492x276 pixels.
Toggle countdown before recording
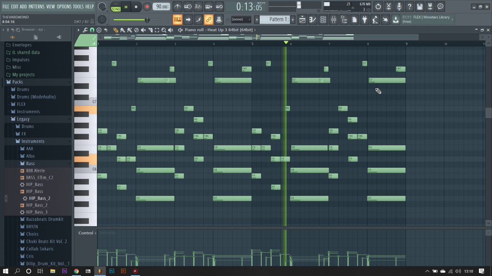pos(198,7)
